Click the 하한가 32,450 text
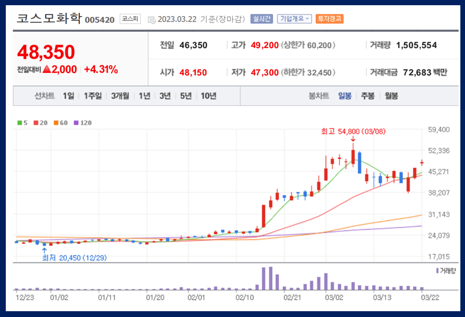The width and height of the screenshot is (465, 317). coord(308,72)
